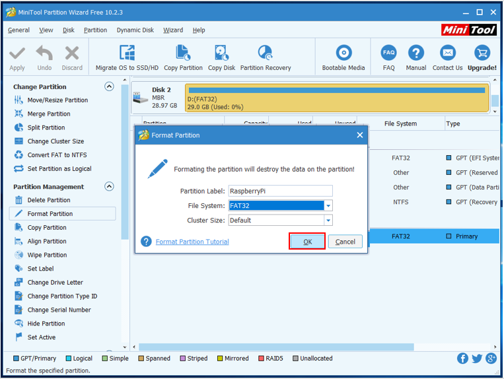
Task: Open the Wizard menu
Action: coord(173,30)
